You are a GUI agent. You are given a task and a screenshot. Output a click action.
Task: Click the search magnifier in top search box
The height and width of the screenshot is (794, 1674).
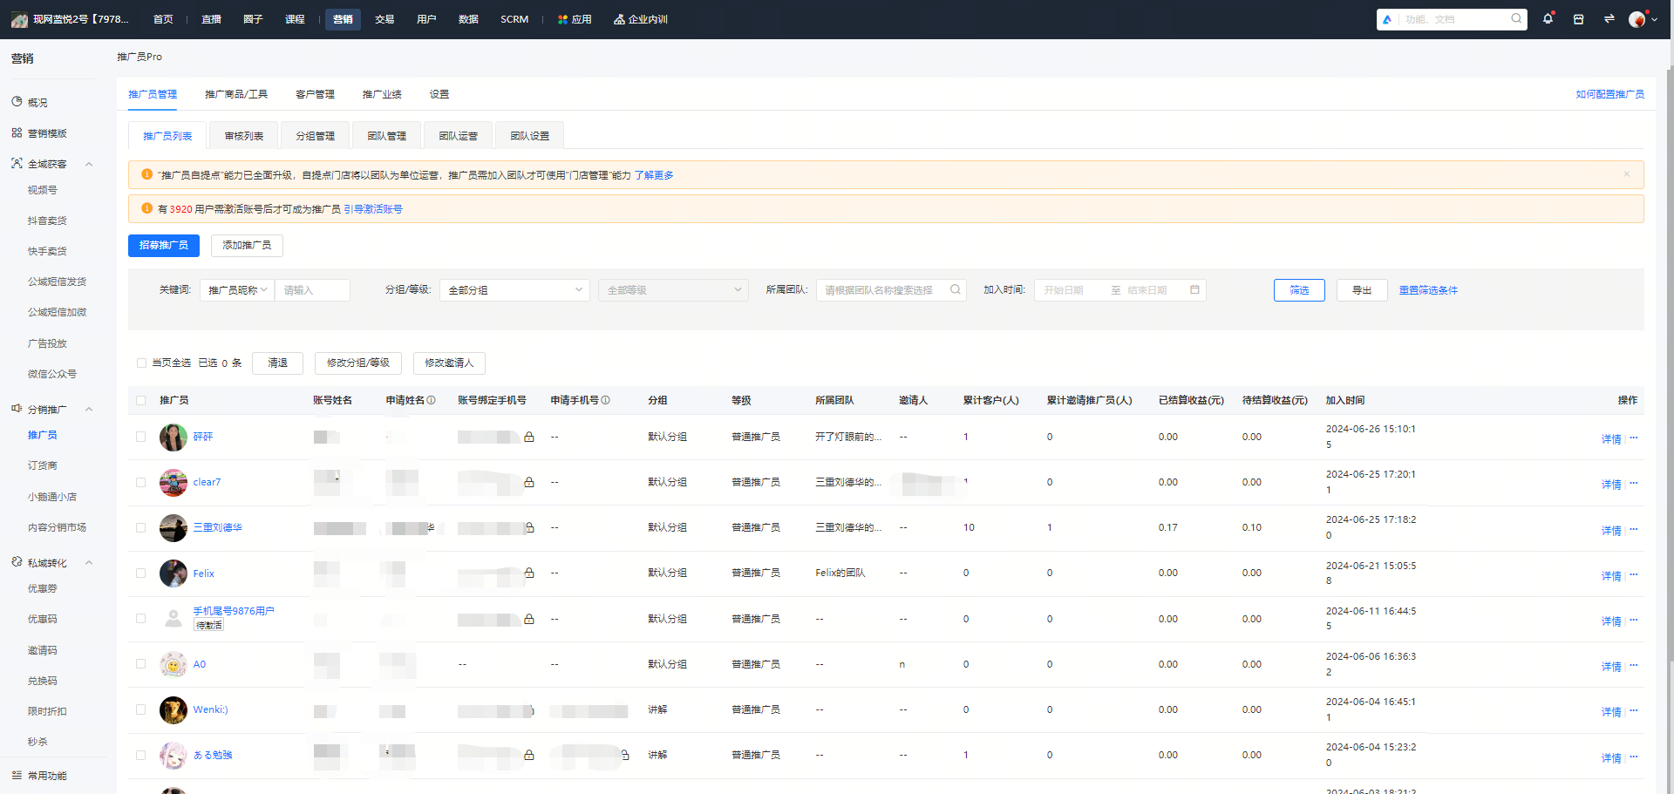point(1516,18)
